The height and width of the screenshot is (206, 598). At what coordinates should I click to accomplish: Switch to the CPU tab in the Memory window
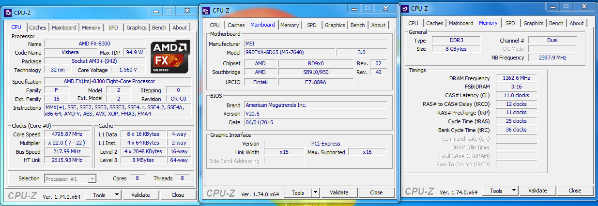(414, 23)
